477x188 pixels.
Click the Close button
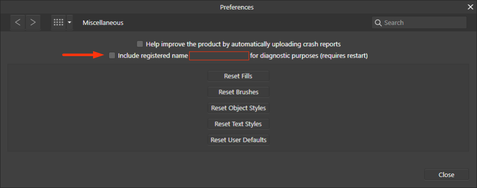pos(446,175)
